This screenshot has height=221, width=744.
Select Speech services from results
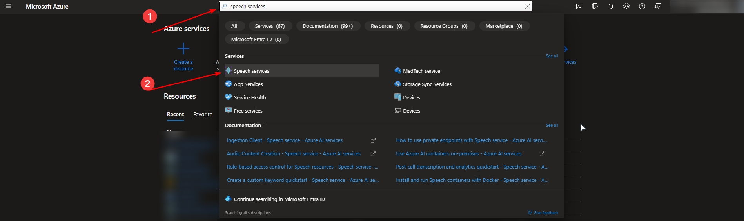point(251,71)
